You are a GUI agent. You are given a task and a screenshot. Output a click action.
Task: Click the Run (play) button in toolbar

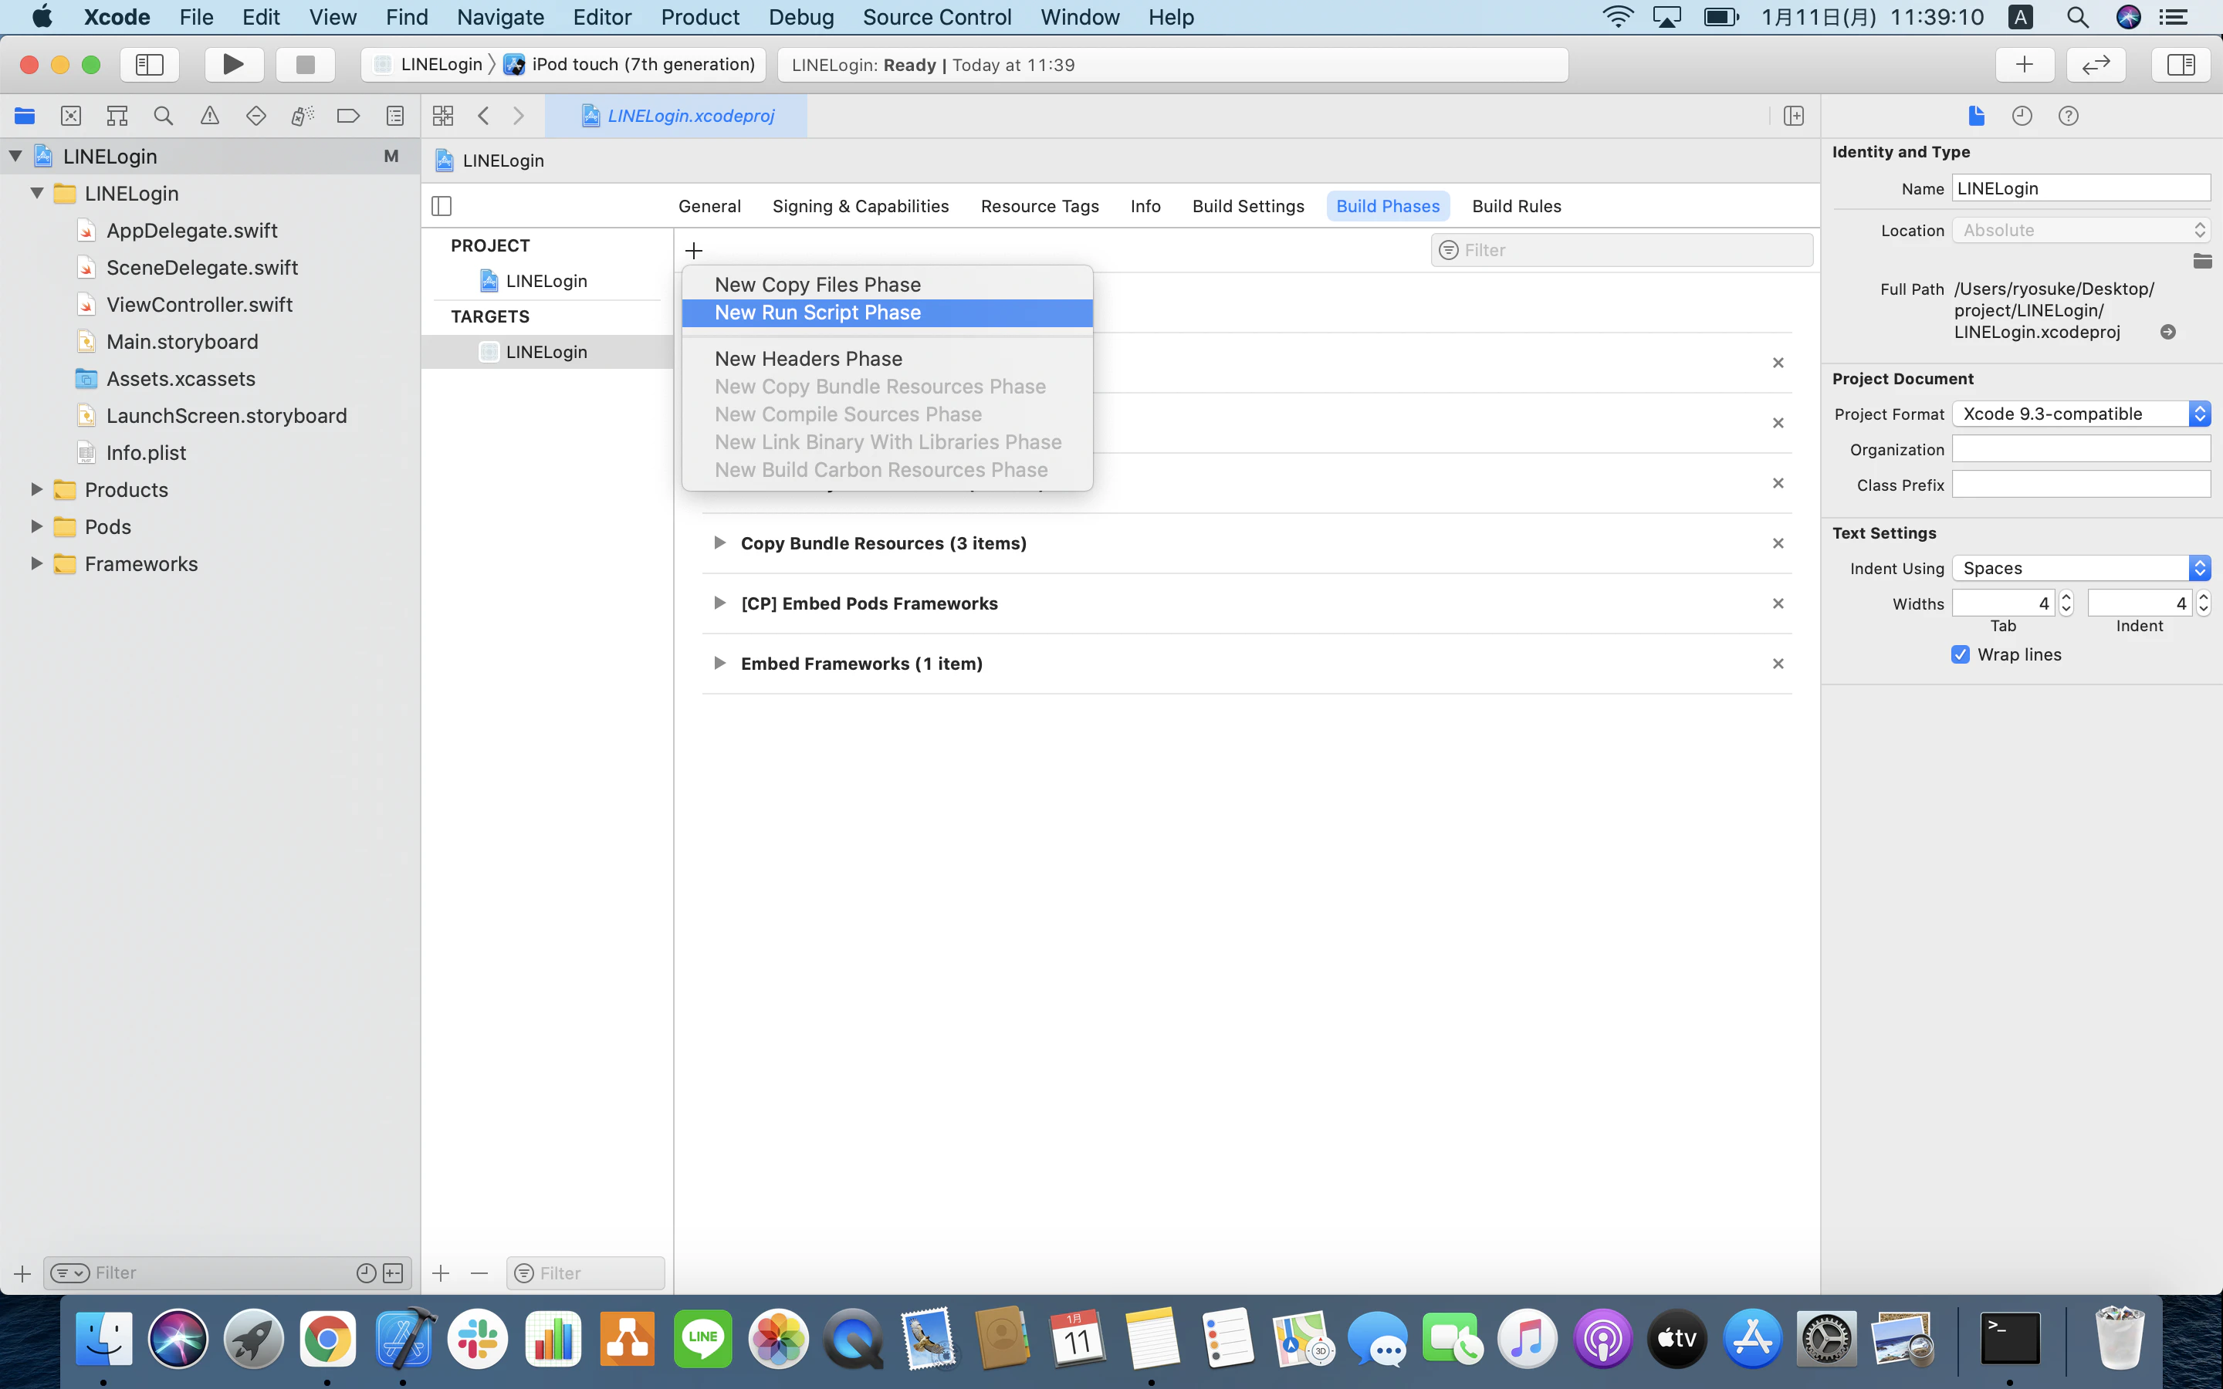pos(233,64)
